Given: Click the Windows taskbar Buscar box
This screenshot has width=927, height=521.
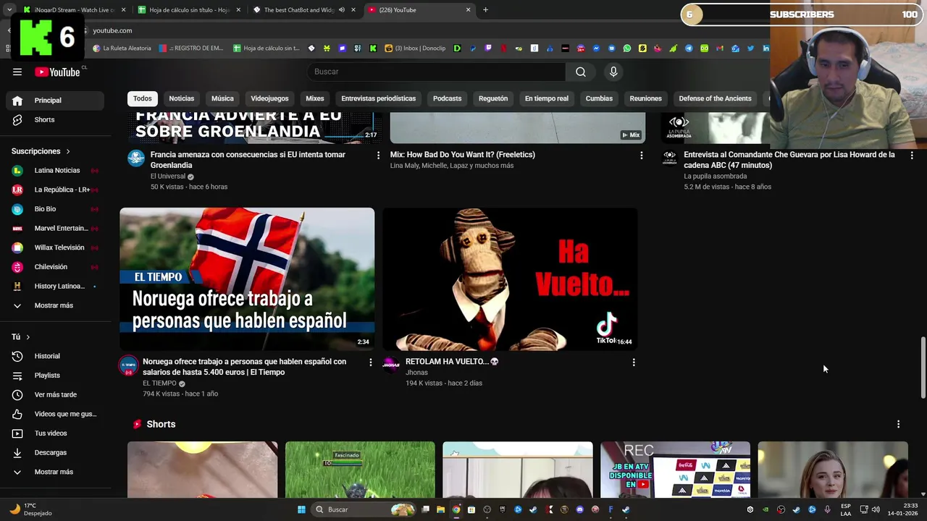Looking at the screenshot, I should (x=365, y=509).
